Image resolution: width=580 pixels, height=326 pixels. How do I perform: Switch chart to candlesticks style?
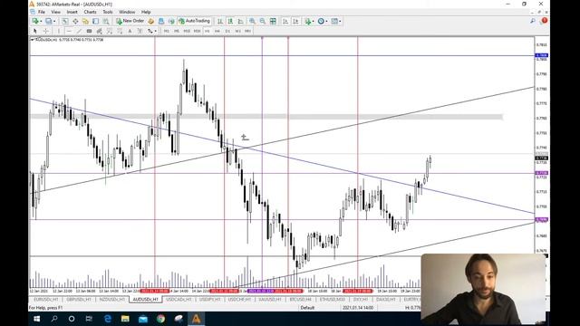tap(230, 21)
